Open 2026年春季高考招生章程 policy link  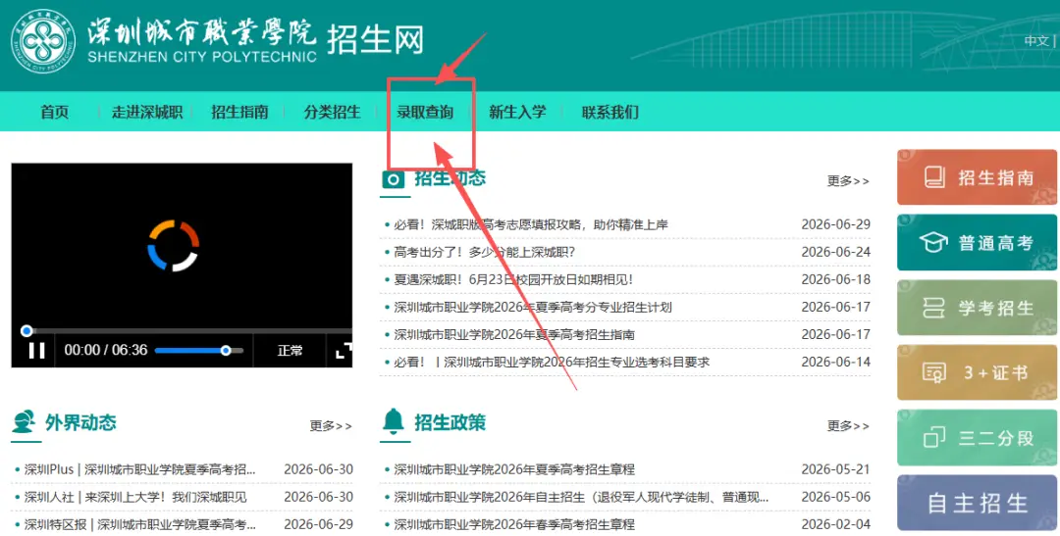[x=514, y=525]
